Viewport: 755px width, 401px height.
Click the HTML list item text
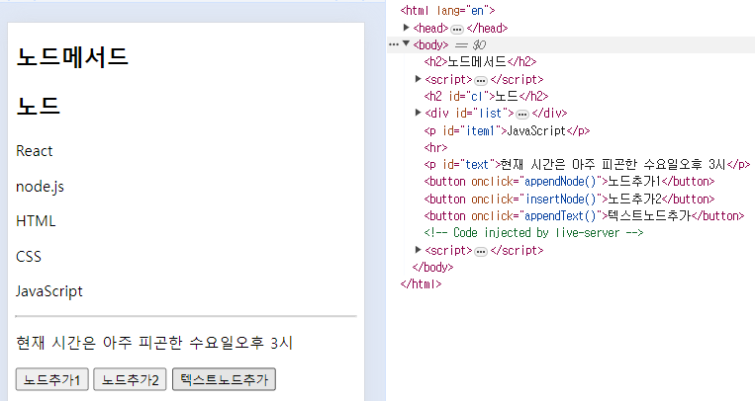tap(36, 221)
